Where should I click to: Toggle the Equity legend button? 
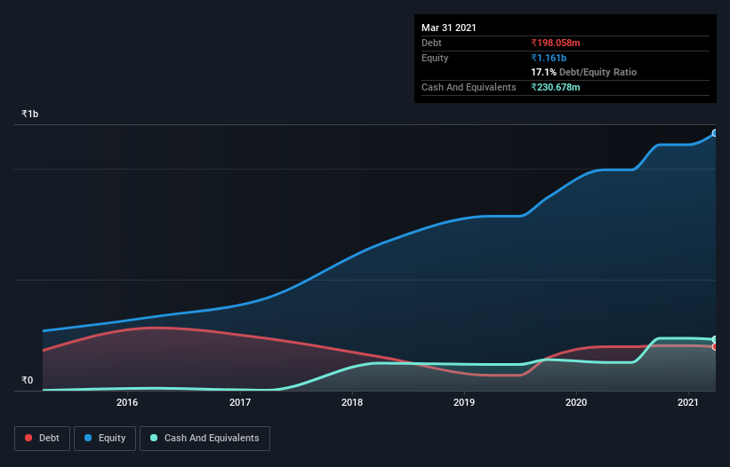(x=105, y=439)
